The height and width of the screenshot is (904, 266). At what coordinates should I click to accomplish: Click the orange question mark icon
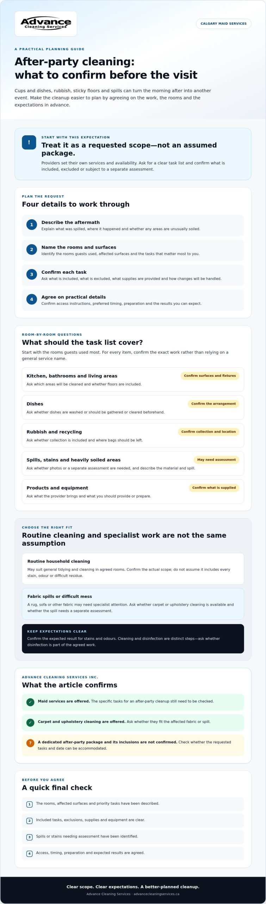[x=30, y=743]
